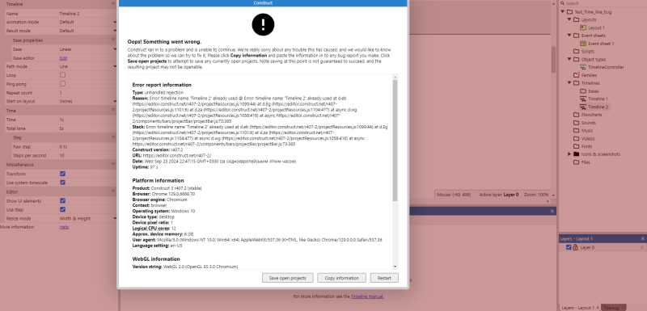The width and height of the screenshot is (647, 311).
Task: Click the project Search field
Action: pos(604,3)
